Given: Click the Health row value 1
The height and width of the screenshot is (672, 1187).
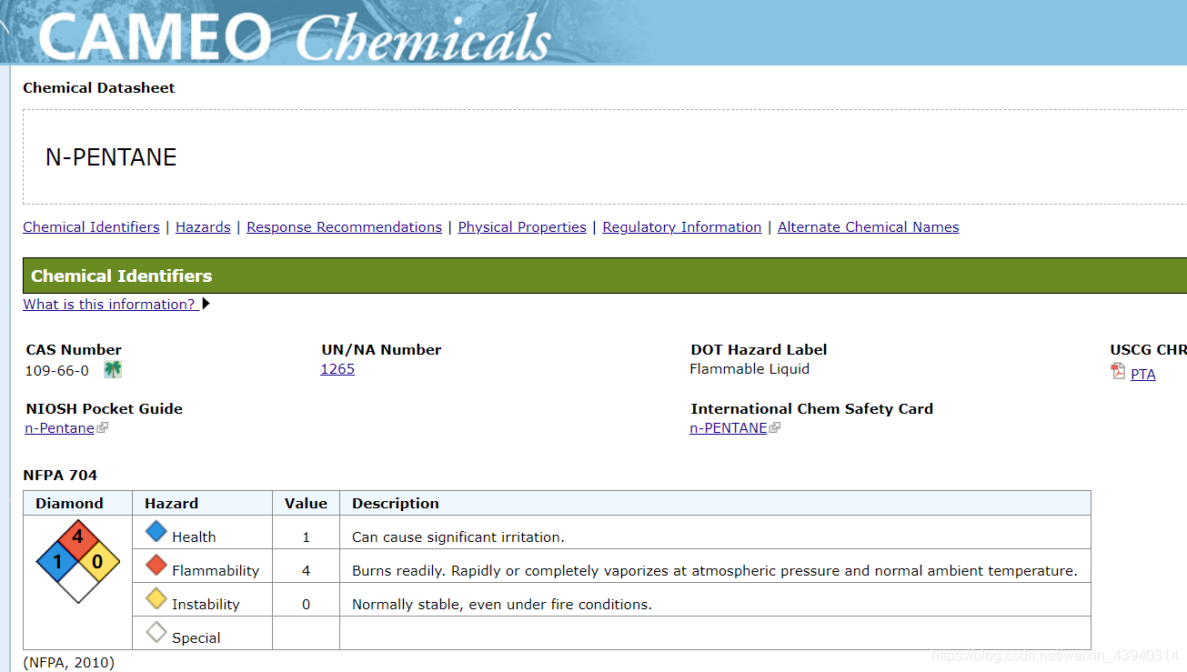Looking at the screenshot, I should coord(306,537).
